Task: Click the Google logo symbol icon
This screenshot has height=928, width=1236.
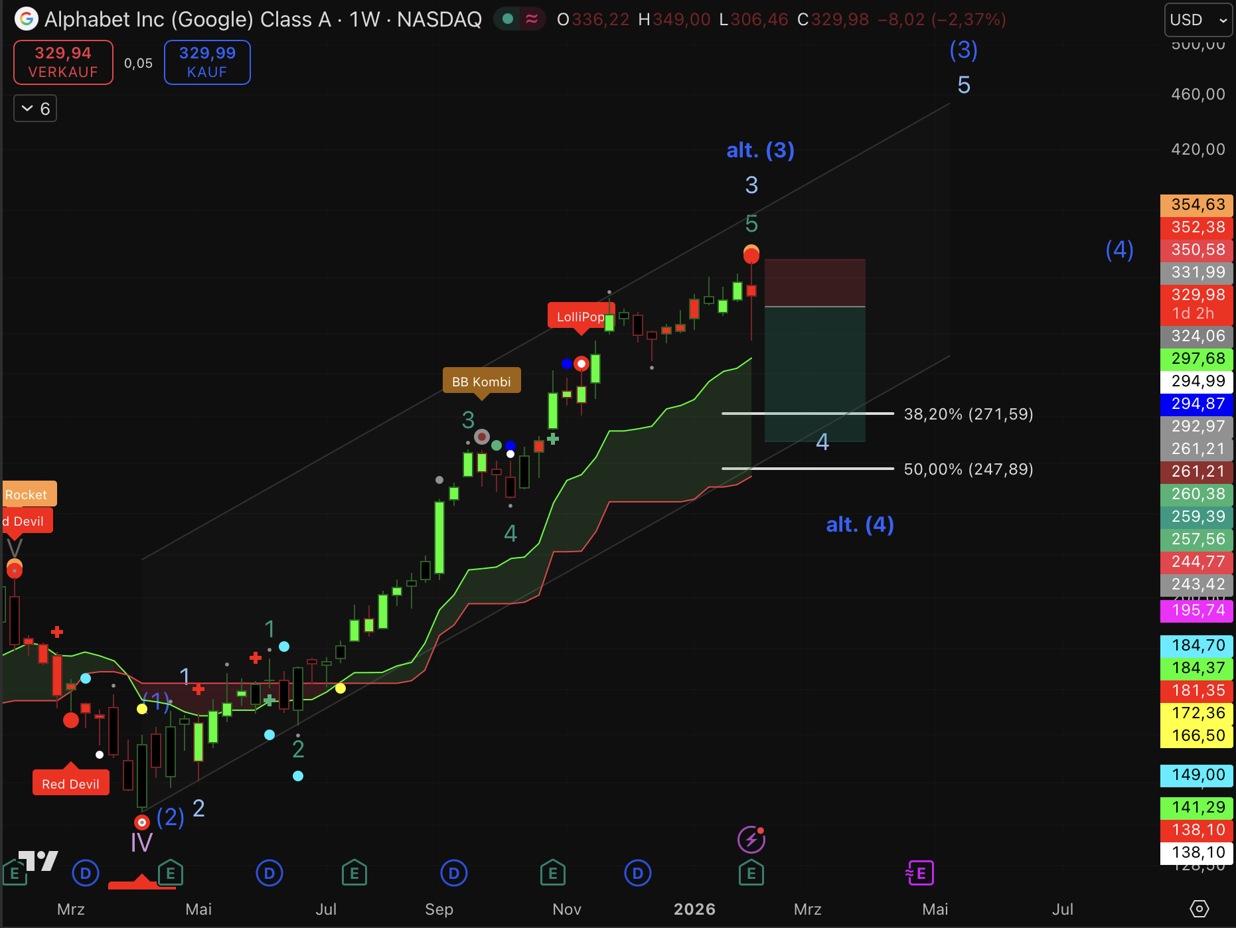Action: point(26,19)
